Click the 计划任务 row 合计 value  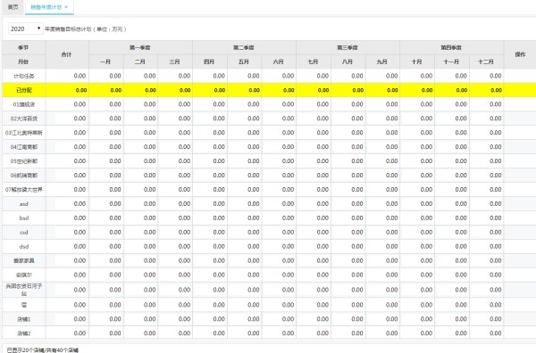click(80, 76)
